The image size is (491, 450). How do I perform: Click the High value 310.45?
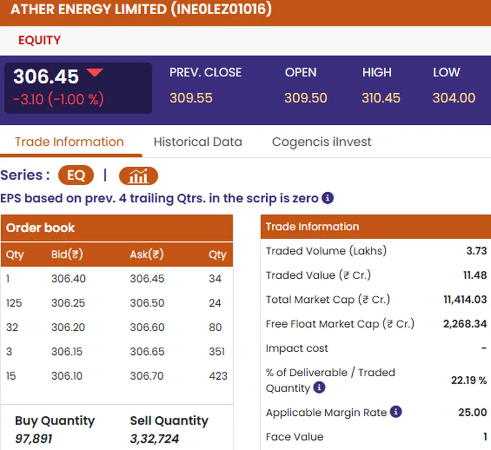point(381,98)
